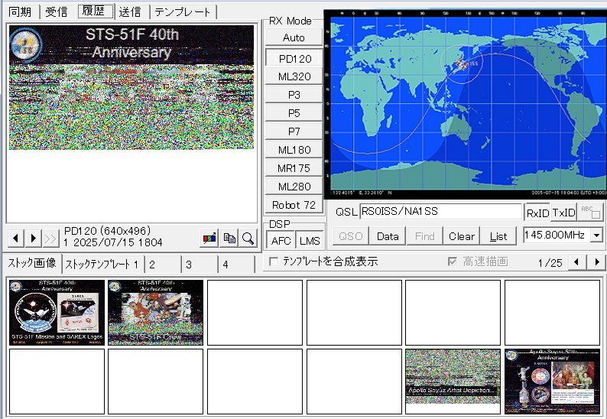Toggle AFC DSP button
This screenshot has height=419, width=607.
coord(281,241)
